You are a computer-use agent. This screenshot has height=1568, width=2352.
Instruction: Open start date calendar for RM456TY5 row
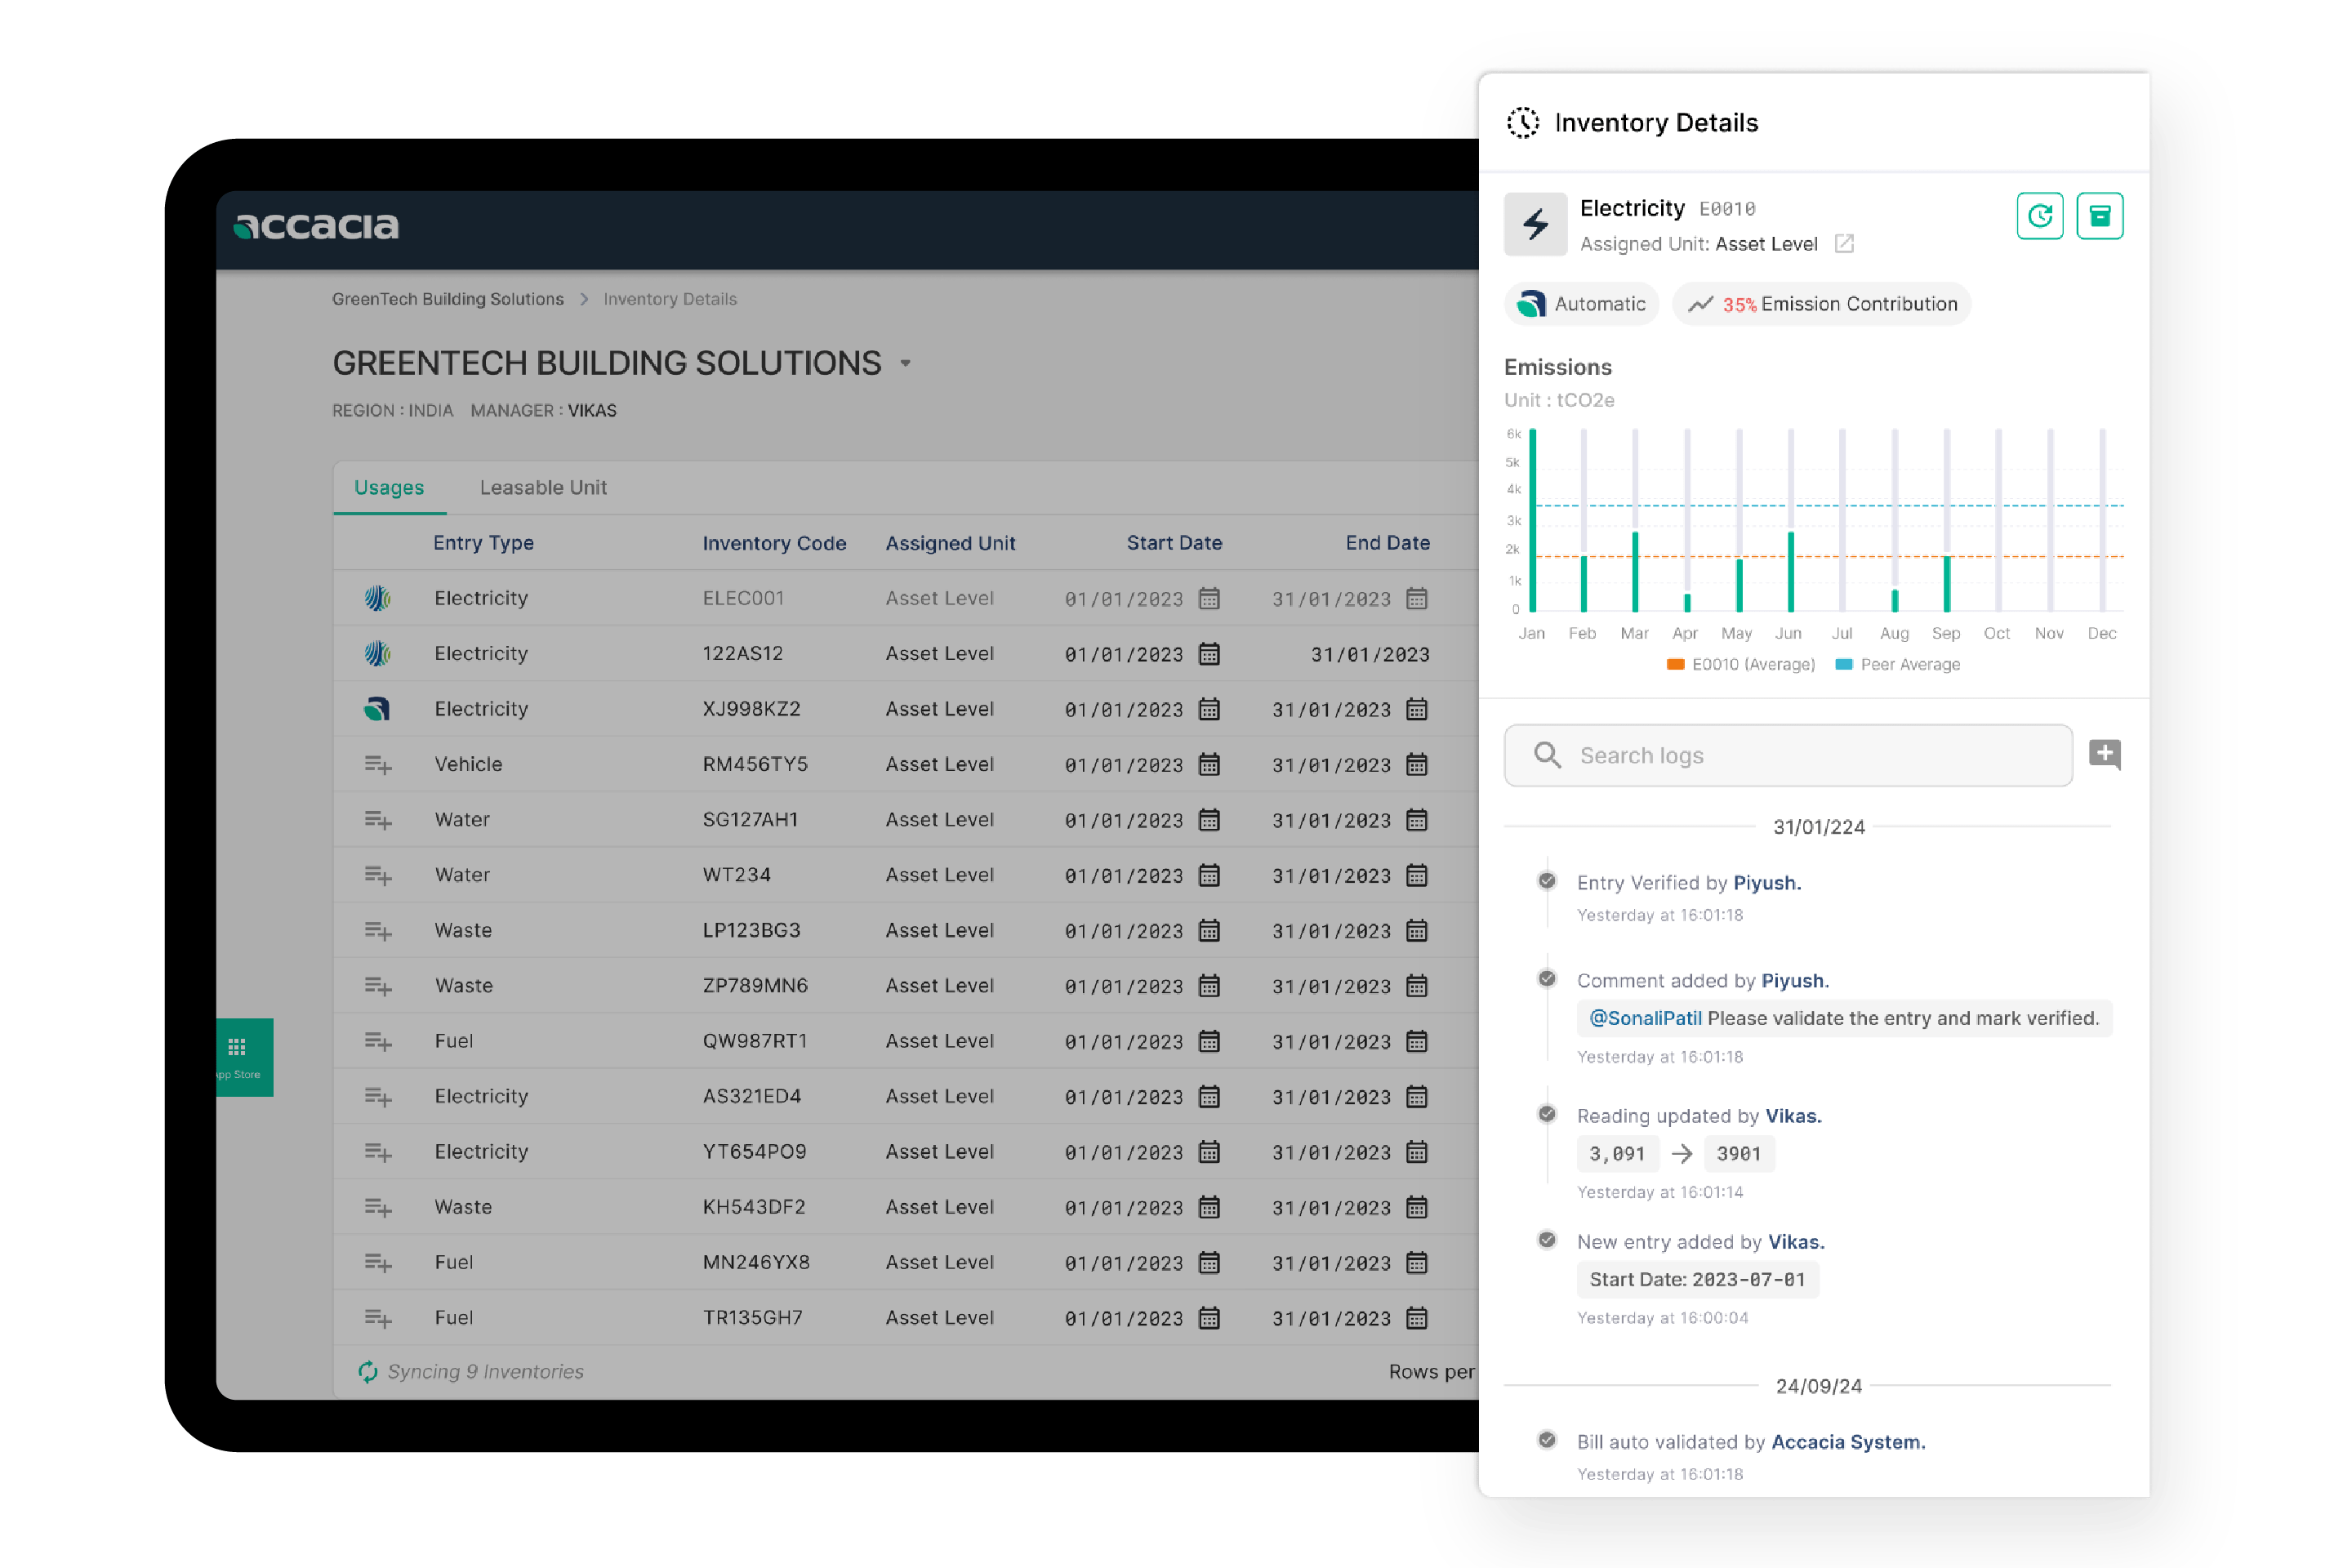[x=1209, y=765]
